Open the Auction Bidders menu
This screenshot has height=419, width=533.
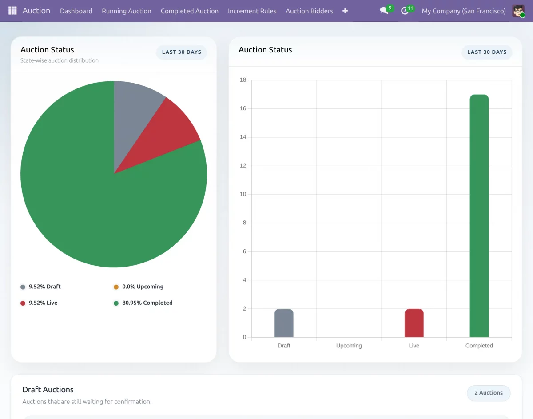pos(310,11)
